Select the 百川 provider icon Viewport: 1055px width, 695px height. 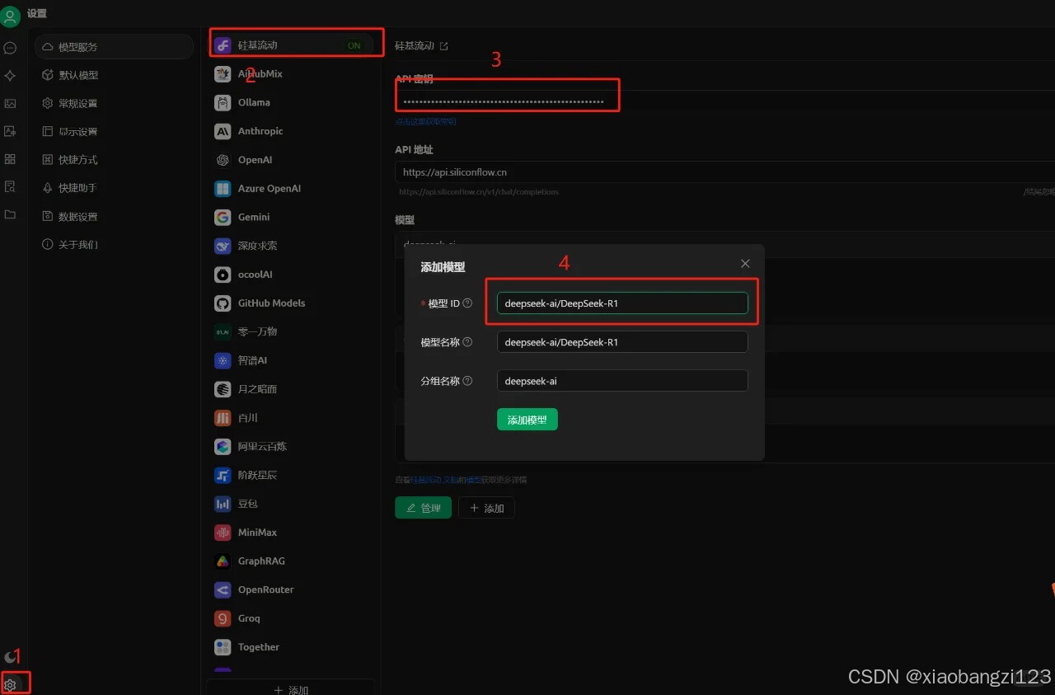click(223, 418)
